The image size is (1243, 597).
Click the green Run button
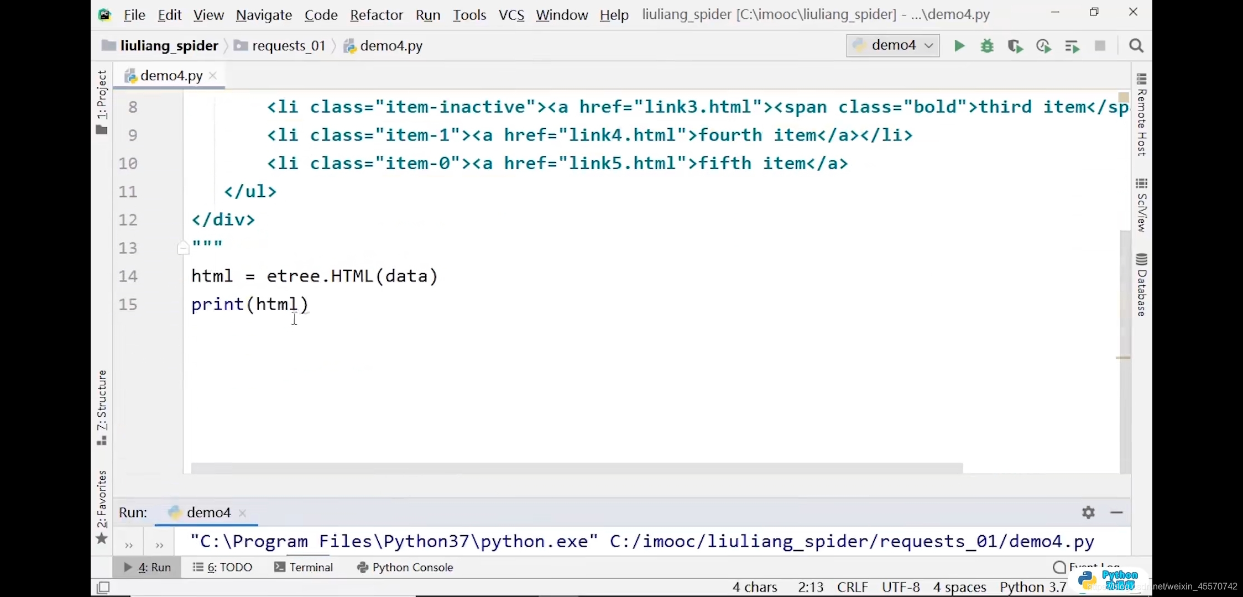click(959, 46)
